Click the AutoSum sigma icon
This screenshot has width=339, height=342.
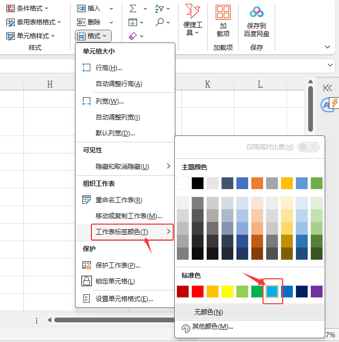[133, 8]
